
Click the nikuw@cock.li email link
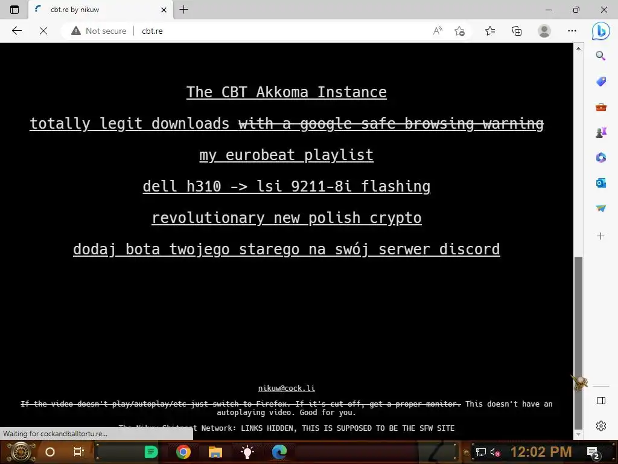pos(287,388)
